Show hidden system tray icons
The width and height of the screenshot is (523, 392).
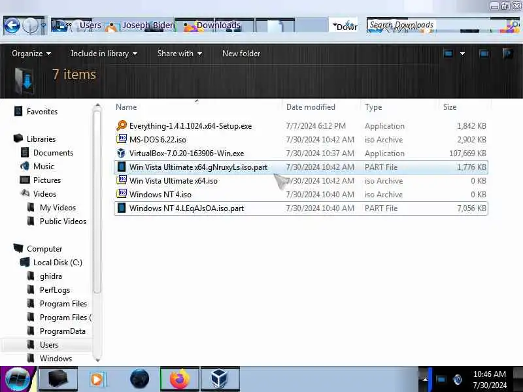click(x=425, y=380)
